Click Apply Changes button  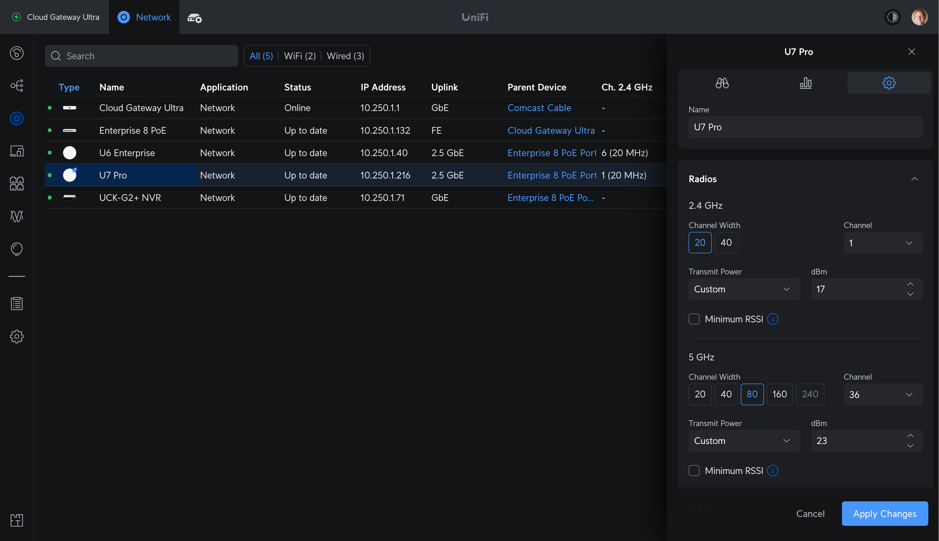click(x=885, y=514)
